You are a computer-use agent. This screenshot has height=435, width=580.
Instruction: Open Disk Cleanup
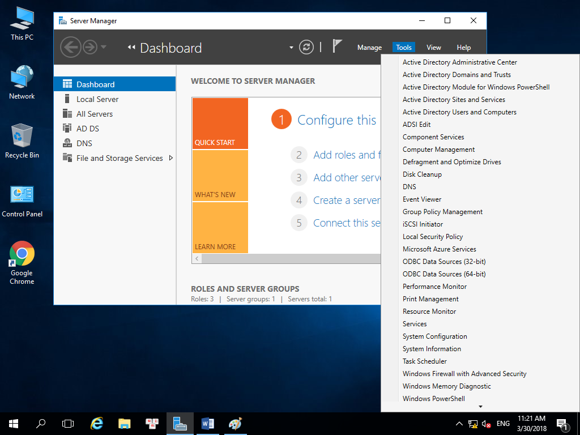click(x=422, y=174)
